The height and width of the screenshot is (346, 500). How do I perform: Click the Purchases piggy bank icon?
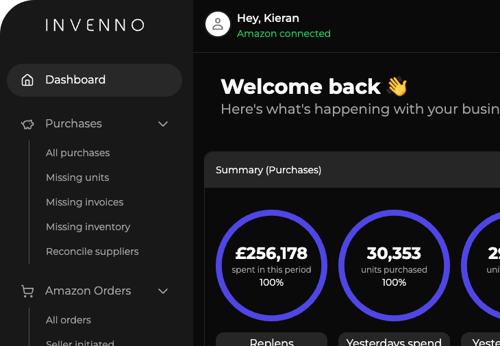27,124
